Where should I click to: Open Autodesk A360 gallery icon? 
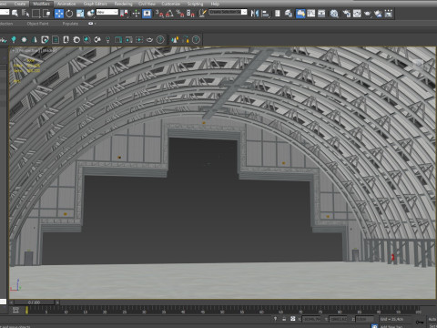click(389, 13)
